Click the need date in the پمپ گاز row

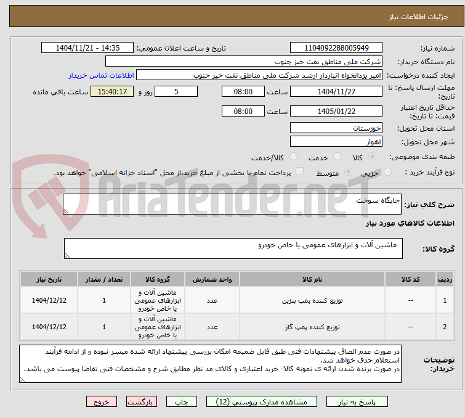(x=49, y=327)
